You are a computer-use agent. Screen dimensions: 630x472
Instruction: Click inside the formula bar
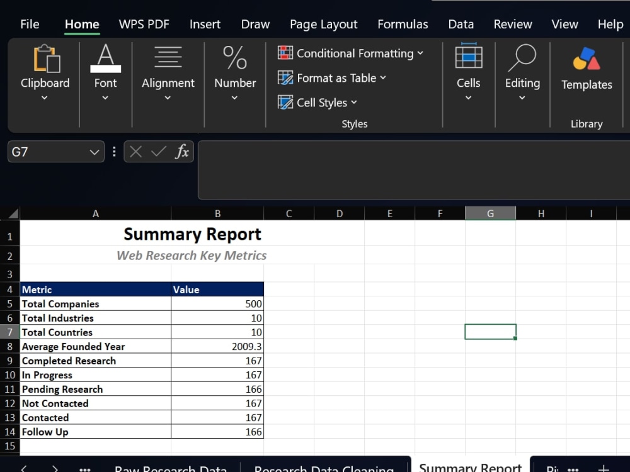point(414,170)
